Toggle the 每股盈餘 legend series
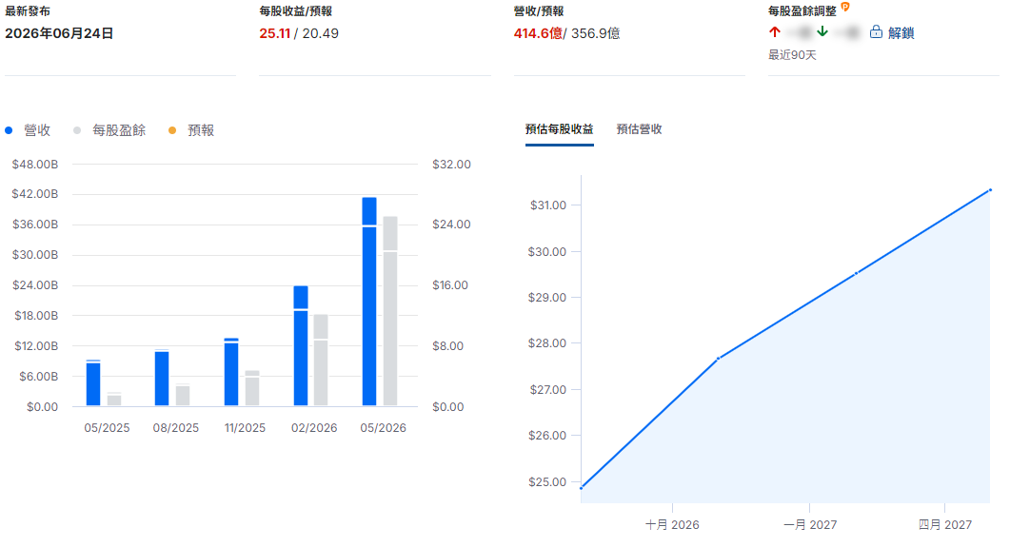Screen dimensions: 1010x547 click(109, 130)
